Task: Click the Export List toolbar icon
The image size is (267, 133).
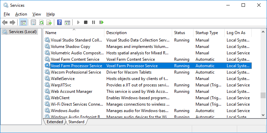Action: [49, 22]
